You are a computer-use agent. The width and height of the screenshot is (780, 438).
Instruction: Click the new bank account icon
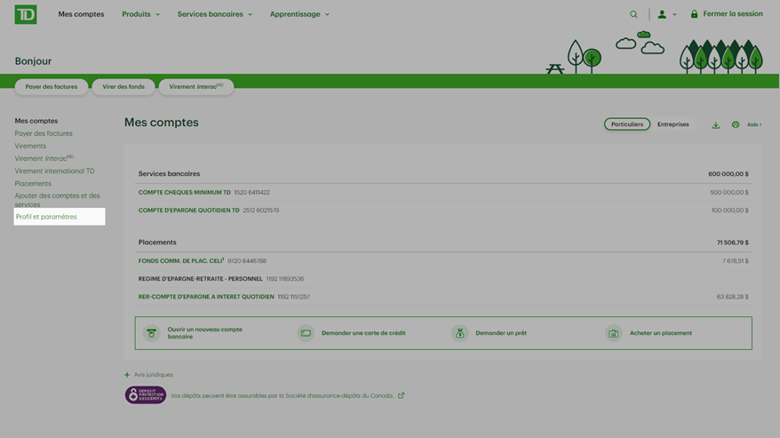pyautogui.click(x=151, y=333)
